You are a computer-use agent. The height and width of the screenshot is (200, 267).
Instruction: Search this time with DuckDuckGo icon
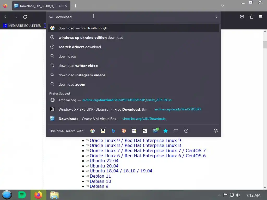coord(124,131)
